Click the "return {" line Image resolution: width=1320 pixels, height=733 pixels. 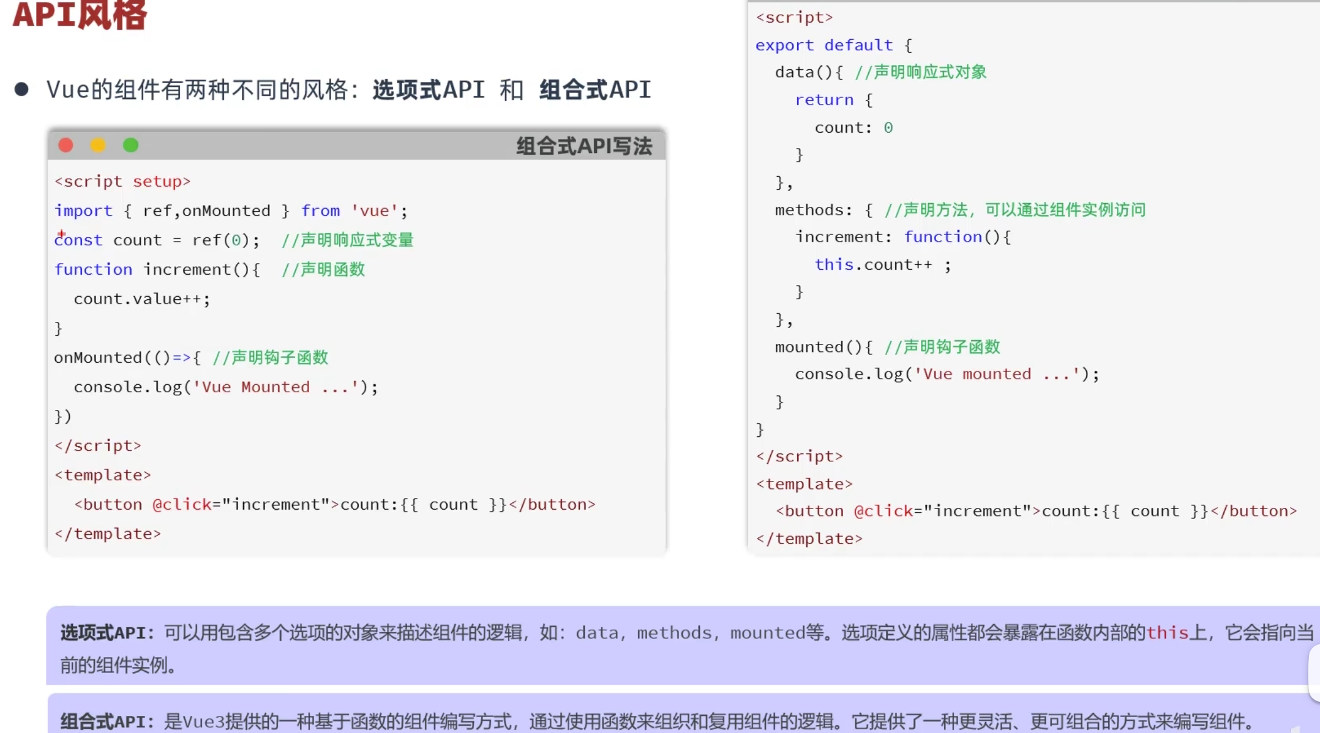point(834,100)
